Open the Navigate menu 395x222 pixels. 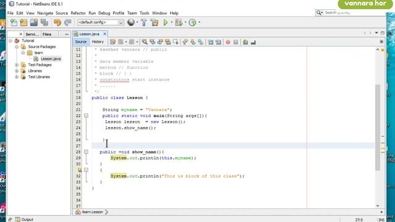point(45,13)
